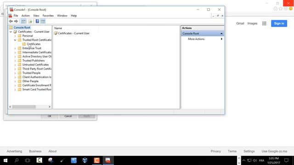Click the browser smiley feedback icon

[x=291, y=9]
